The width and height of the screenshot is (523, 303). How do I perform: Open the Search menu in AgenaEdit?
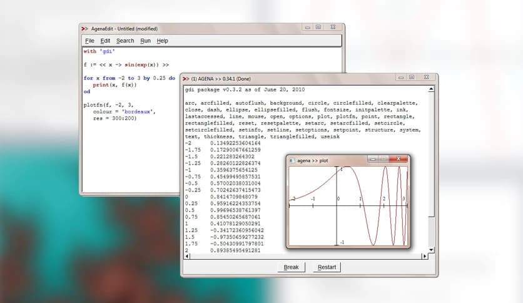point(125,41)
